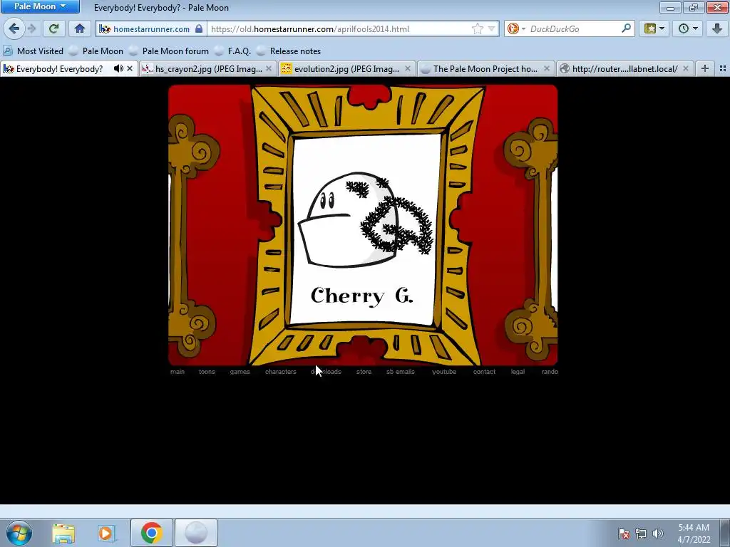730x547 pixels.
Task: Switch to the Everybody! Everybody? tab
Action: click(x=59, y=69)
